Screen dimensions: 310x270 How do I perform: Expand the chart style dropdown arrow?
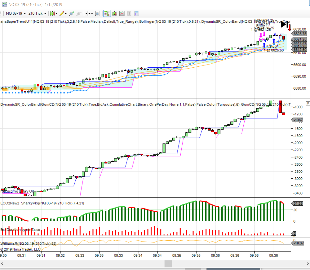tap(56, 13)
